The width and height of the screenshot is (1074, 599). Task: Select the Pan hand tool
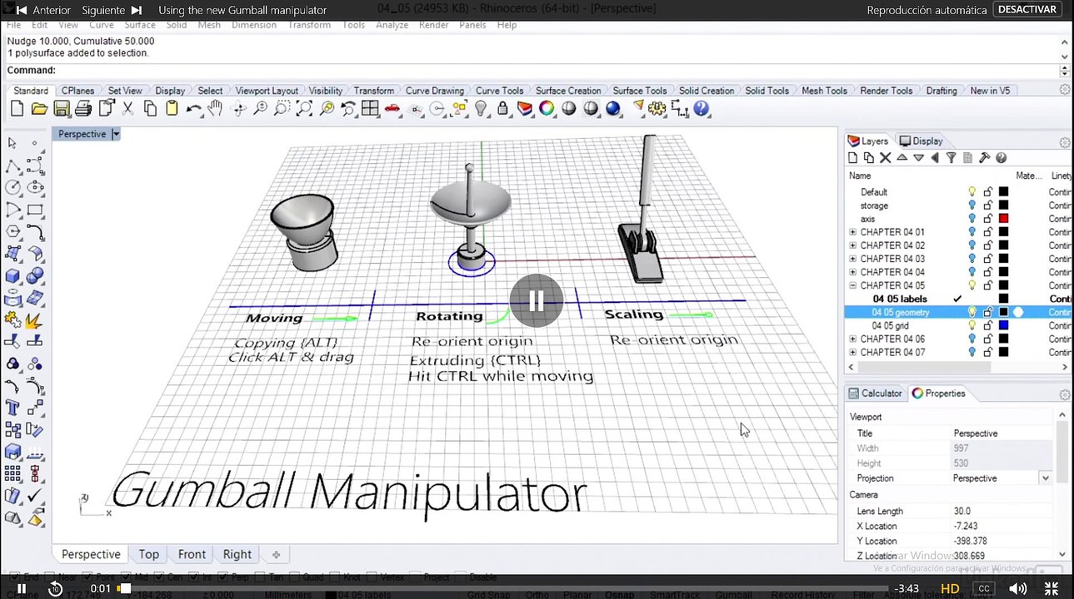click(216, 109)
